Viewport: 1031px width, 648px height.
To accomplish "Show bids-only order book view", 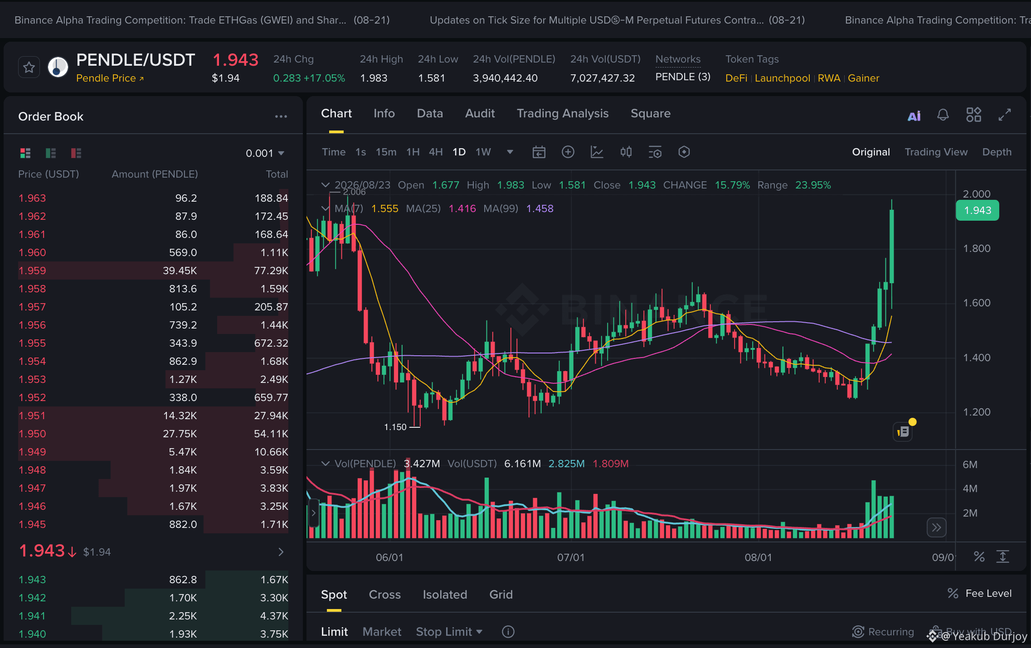I will coord(51,153).
